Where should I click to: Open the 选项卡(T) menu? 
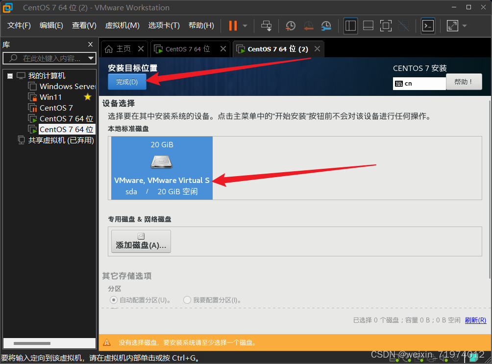(x=164, y=25)
